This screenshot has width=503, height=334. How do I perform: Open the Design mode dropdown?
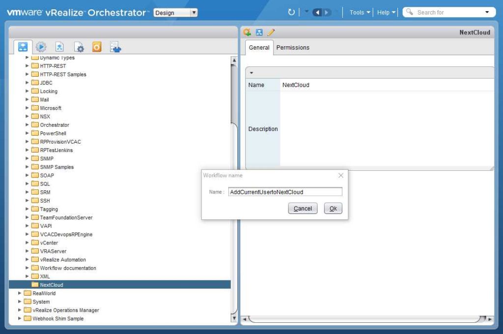pyautogui.click(x=175, y=12)
